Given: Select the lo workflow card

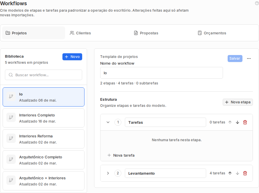Looking at the screenshot, I should [x=44, y=97].
